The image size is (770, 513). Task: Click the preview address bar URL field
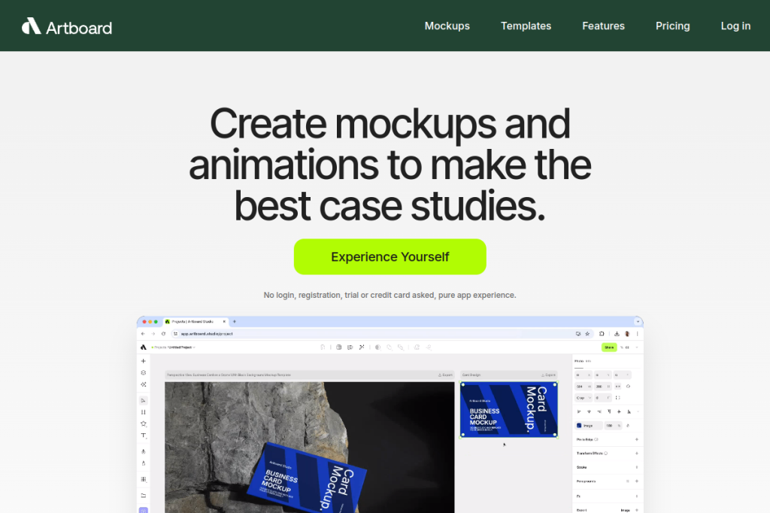pos(382,334)
